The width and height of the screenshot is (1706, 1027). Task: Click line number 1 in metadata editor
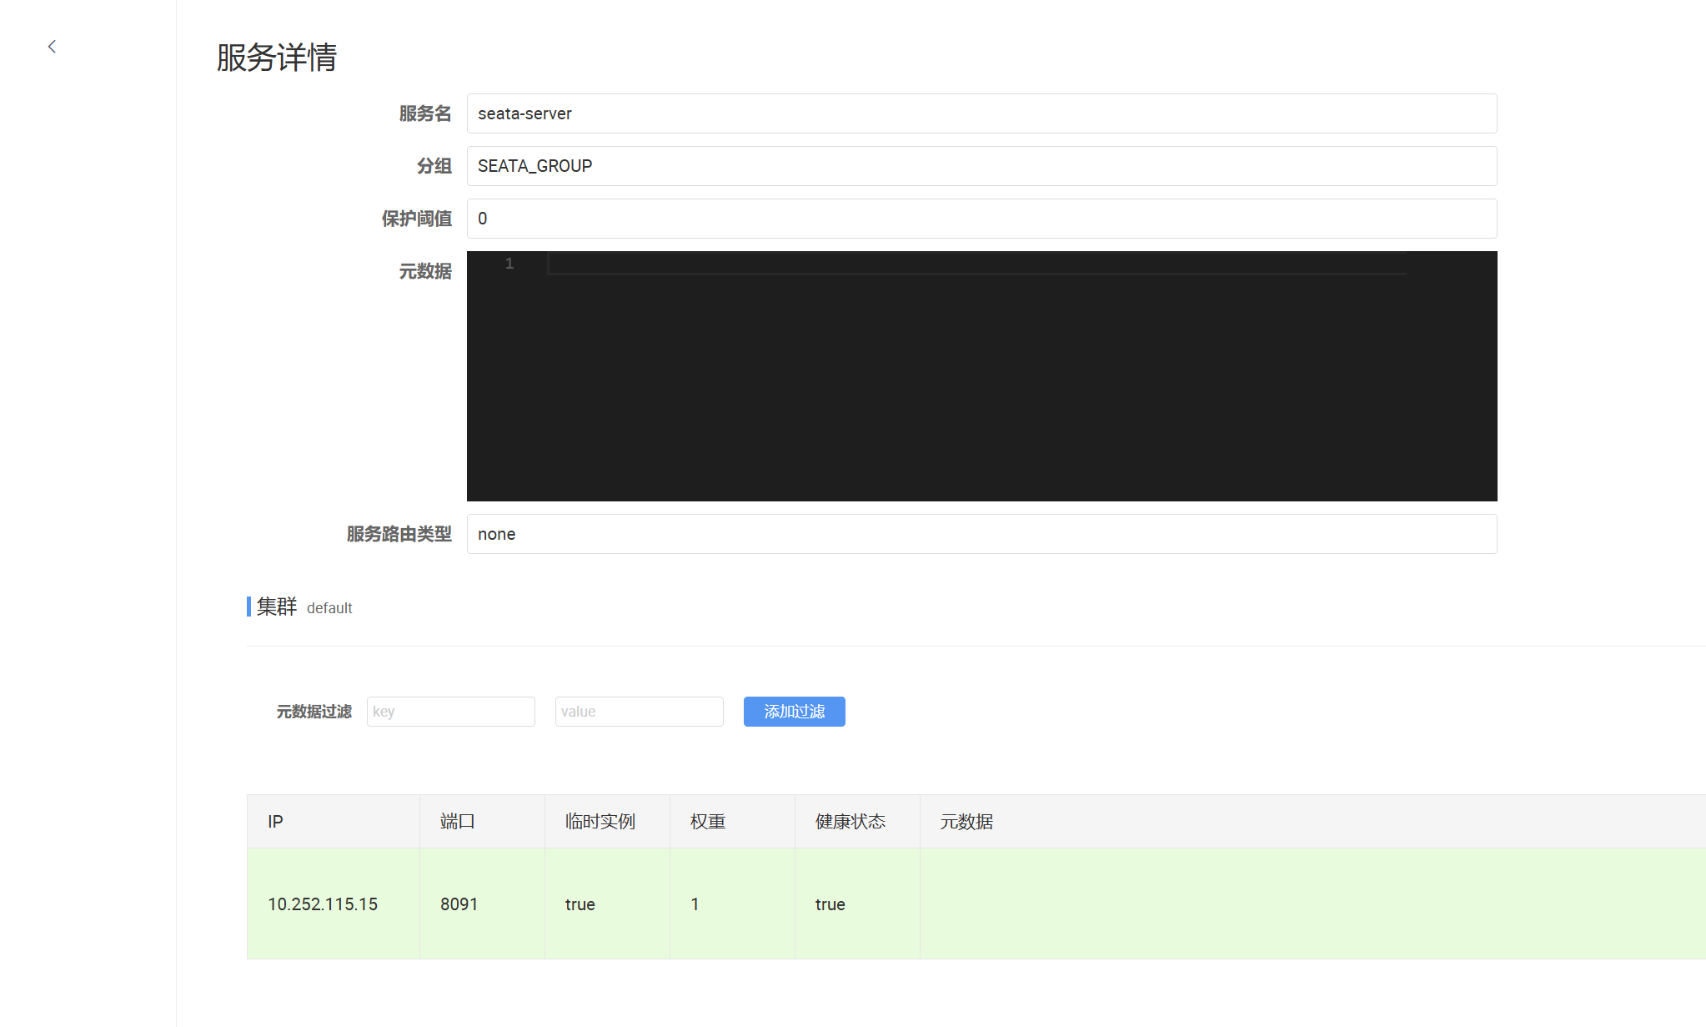pyautogui.click(x=509, y=264)
